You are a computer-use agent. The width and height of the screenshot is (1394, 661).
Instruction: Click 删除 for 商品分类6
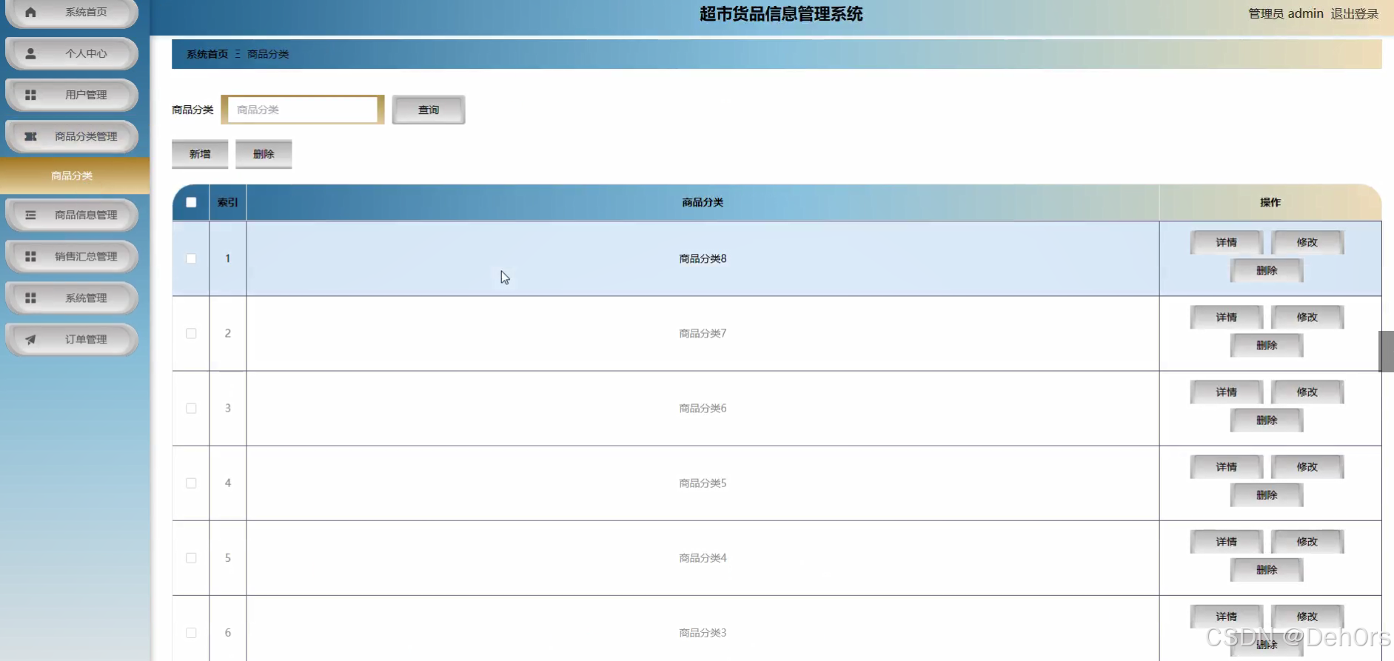1267,420
